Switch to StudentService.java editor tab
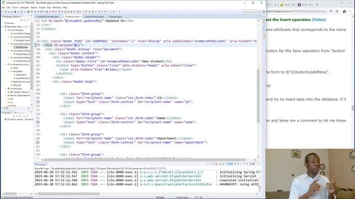This screenshot has width=355, height=199. click(x=94, y=17)
